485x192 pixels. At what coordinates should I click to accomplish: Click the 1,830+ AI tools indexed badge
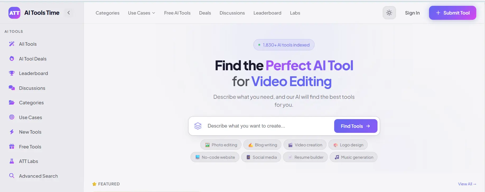(284, 45)
